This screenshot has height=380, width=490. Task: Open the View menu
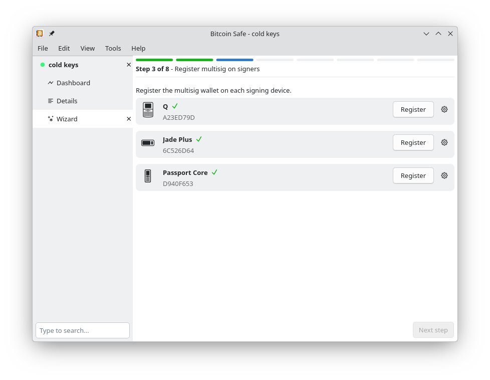[x=88, y=49]
